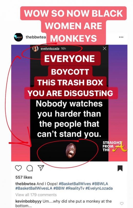Image resolution: width=133 pixels, height=208 pixels.
Task: Open the #EvelynLozada hashtag
Action: 99,188
